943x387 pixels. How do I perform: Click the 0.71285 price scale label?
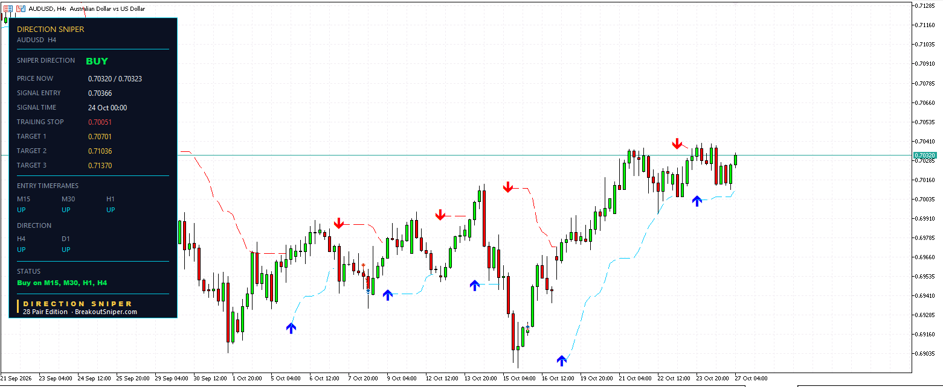click(926, 5)
